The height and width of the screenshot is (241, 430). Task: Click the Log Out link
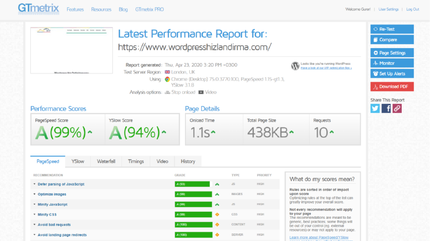pos(413,9)
